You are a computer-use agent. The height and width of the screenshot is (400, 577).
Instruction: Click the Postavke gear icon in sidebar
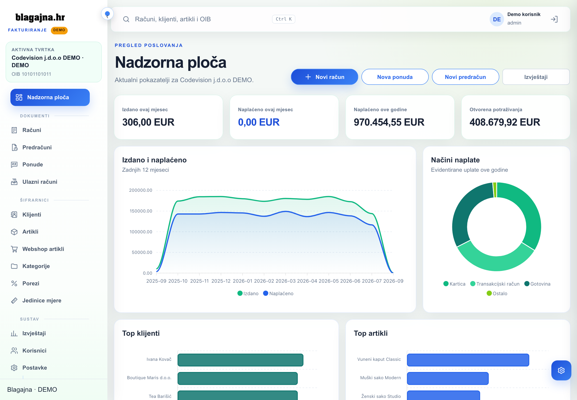pos(14,368)
